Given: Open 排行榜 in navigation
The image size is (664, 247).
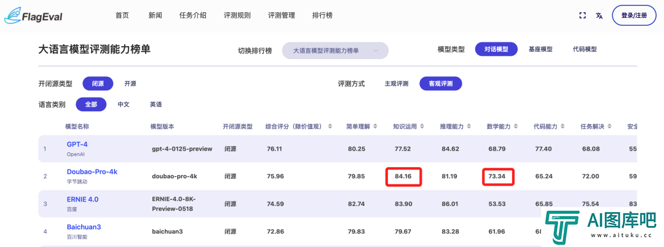Looking at the screenshot, I should point(322,15).
